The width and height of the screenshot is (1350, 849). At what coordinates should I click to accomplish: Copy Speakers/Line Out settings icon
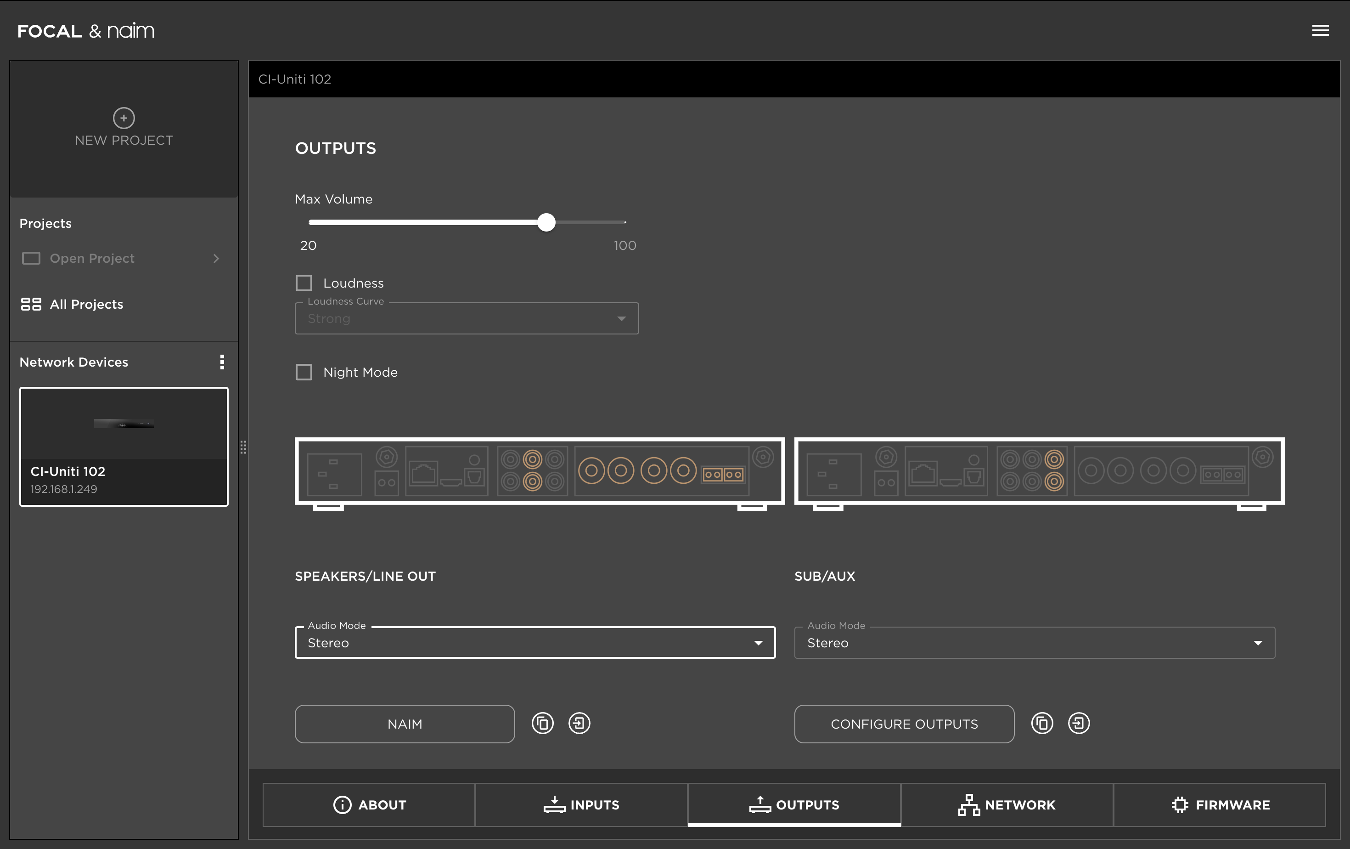pyautogui.click(x=542, y=724)
